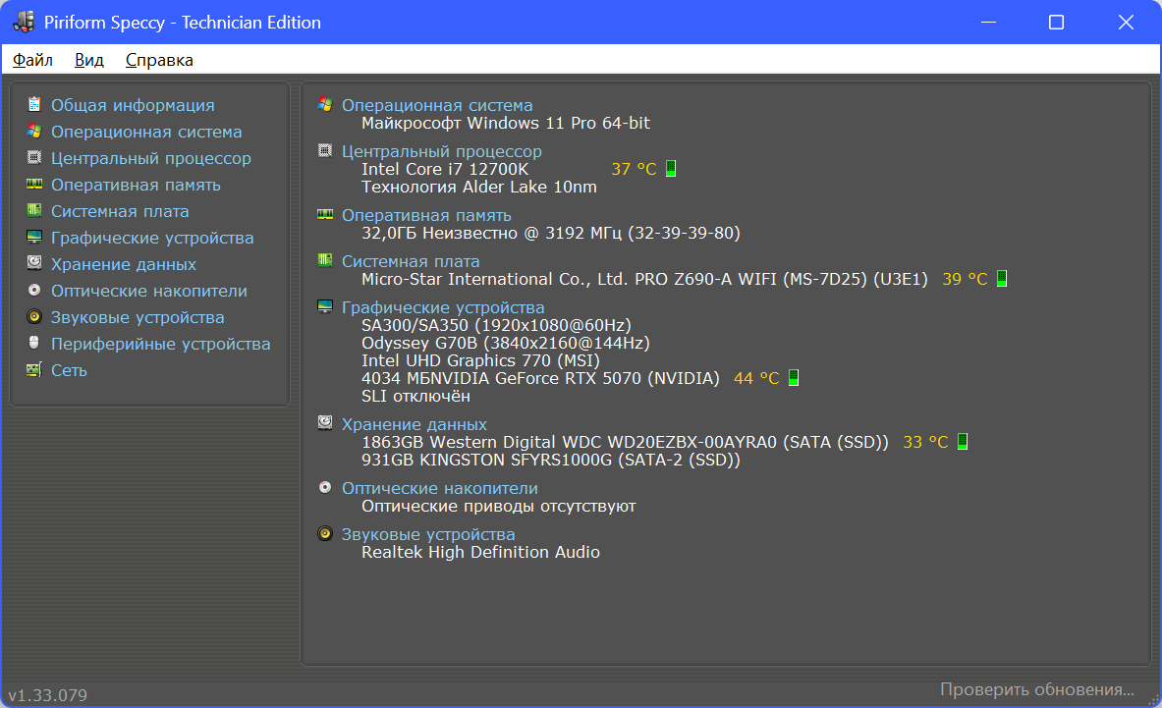Click the motherboard icon beside Системная плата in sidebar
The height and width of the screenshot is (708, 1162).
point(34,211)
